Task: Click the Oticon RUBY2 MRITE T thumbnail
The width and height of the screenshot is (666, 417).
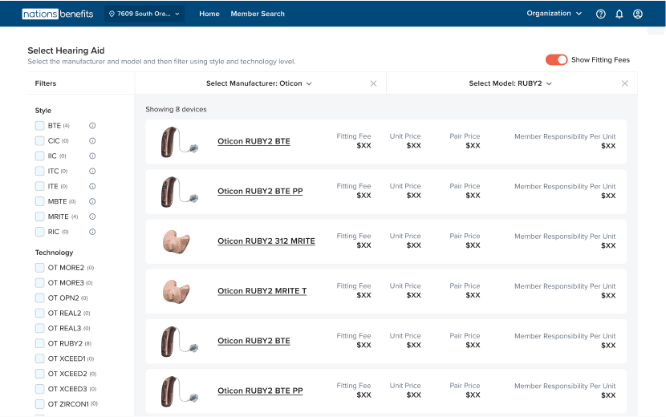Action: pos(177,291)
